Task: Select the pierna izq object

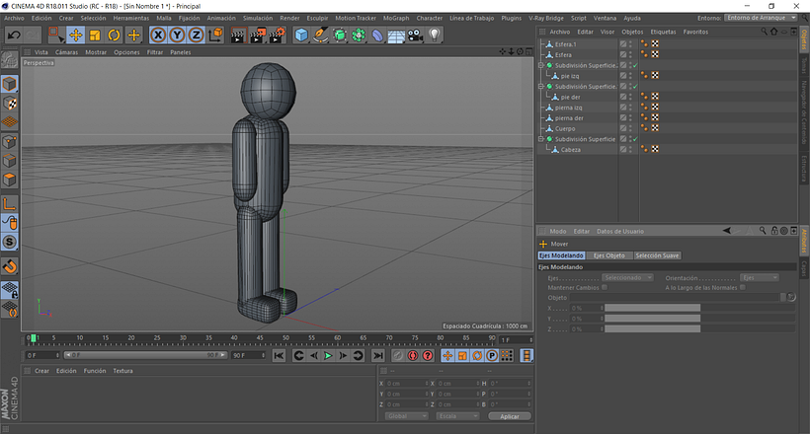Action: (x=568, y=108)
